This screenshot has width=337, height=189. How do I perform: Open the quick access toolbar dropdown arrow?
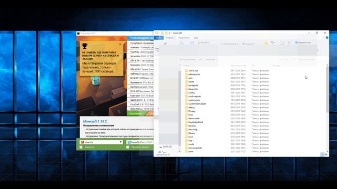(x=170, y=33)
